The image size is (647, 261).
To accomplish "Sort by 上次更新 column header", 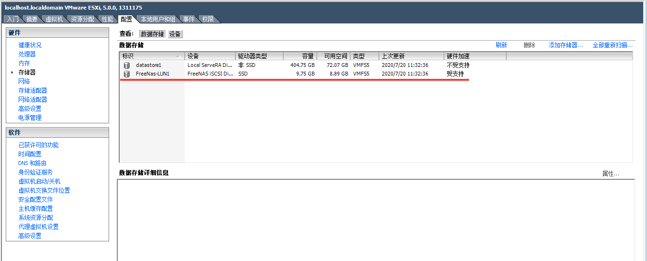I will pyautogui.click(x=412, y=56).
